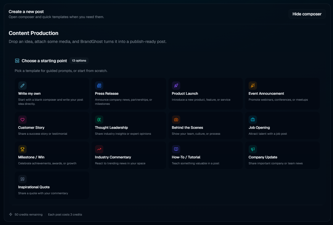Click the brain icon for Thought Leadership
This screenshot has width=333, height=225.
point(99,120)
